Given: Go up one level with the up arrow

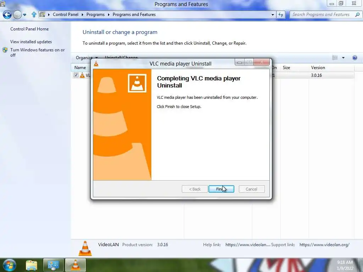Looking at the screenshot, I should click(34, 15).
